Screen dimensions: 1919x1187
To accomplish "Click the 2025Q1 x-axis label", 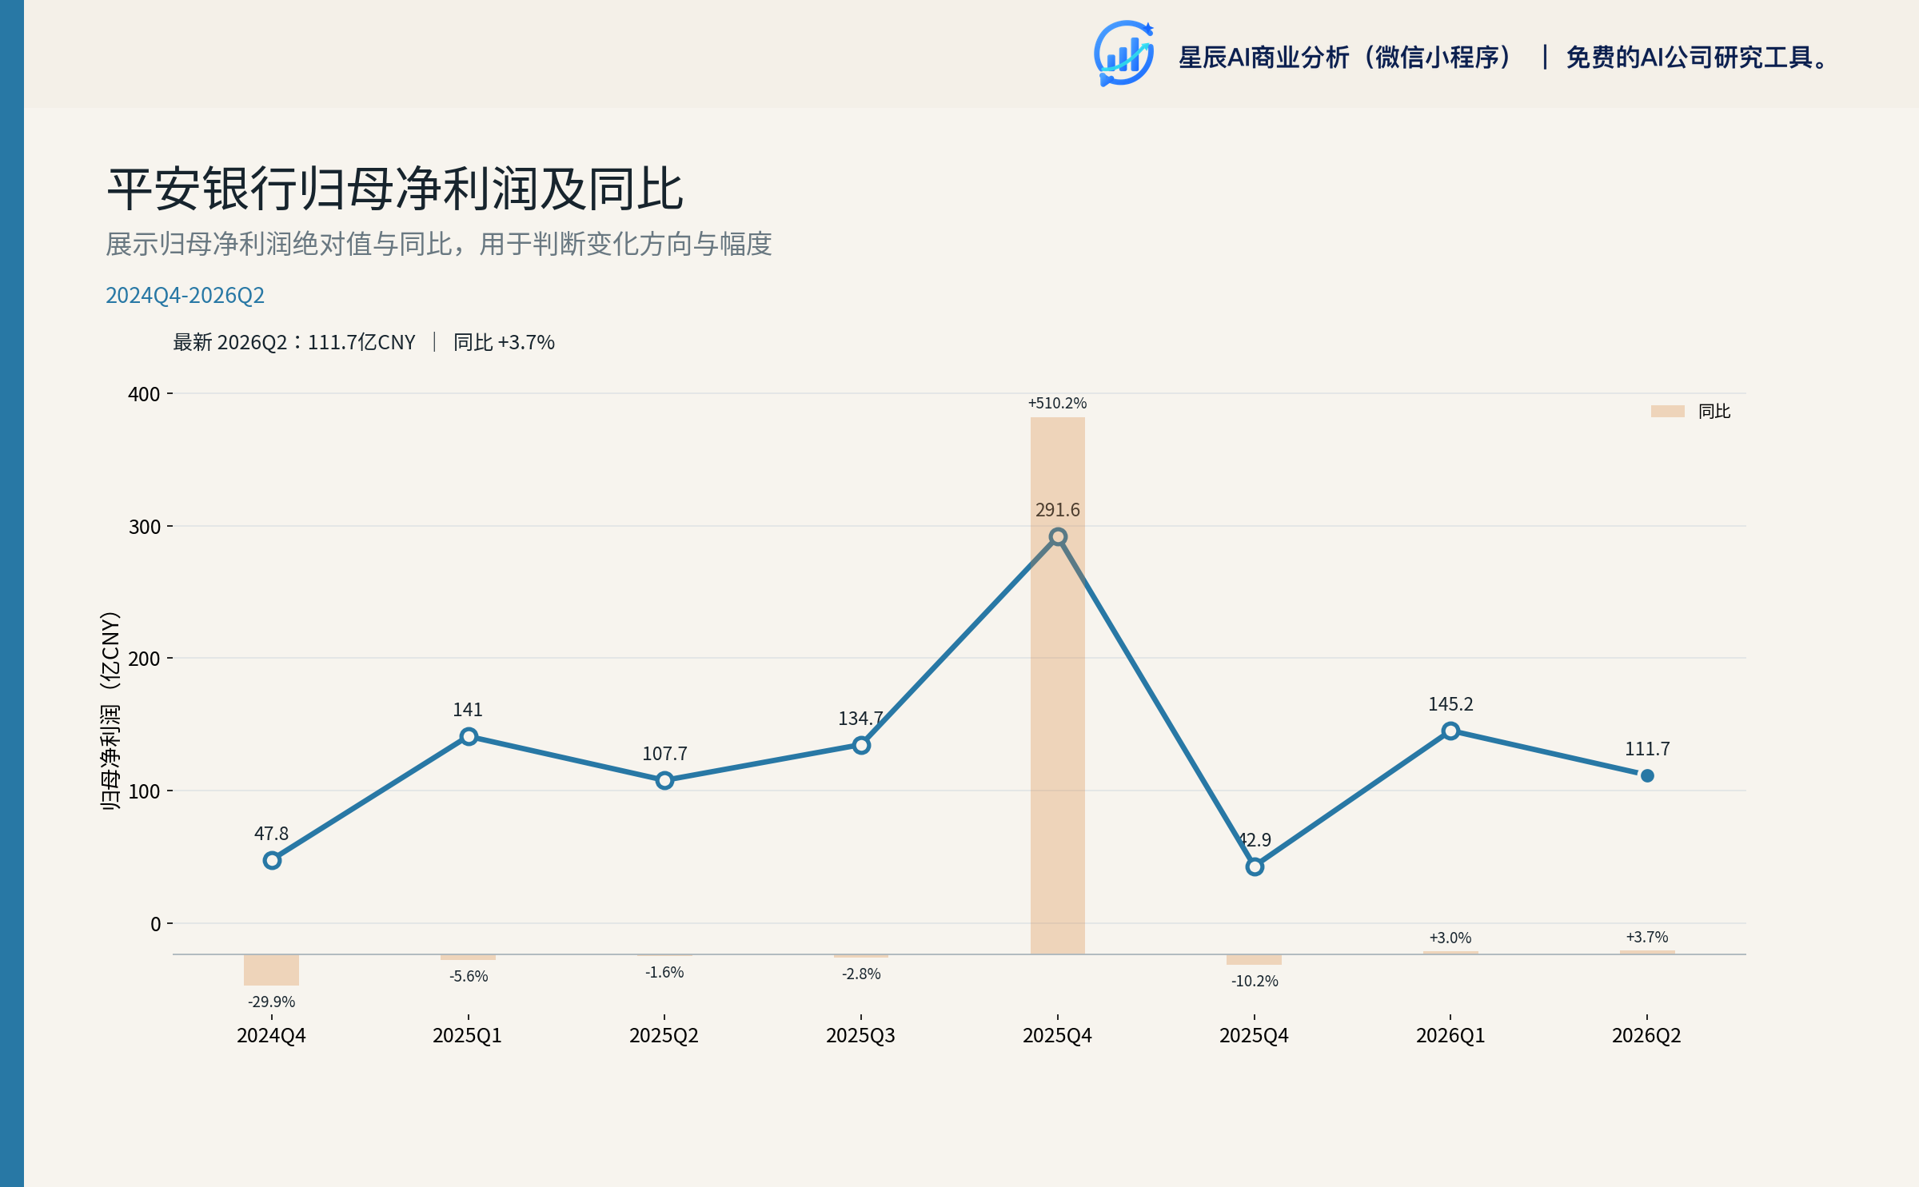I will 467,1036.
